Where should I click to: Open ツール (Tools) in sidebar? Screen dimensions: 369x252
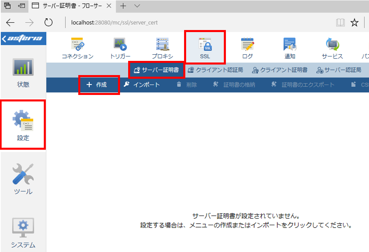[23, 179]
